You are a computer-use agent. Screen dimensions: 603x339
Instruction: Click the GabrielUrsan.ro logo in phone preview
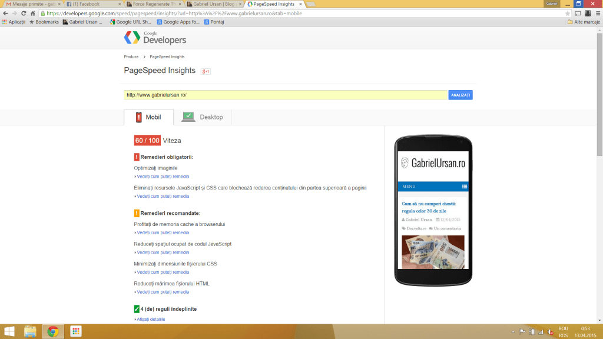click(433, 163)
